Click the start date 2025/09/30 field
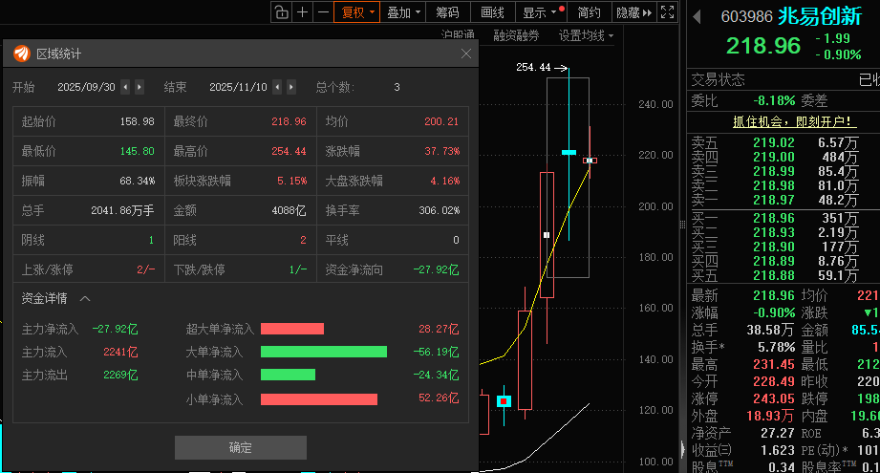Screen dimensions: 880x473 click(x=86, y=87)
